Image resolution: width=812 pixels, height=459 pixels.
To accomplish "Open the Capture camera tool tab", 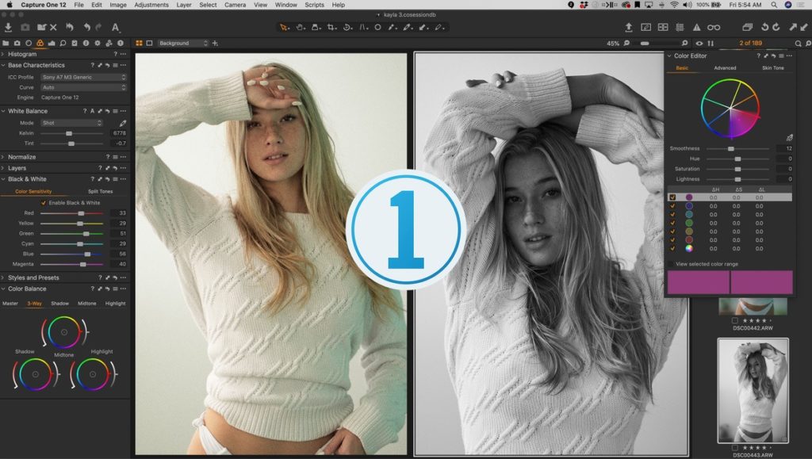I will (x=17, y=44).
